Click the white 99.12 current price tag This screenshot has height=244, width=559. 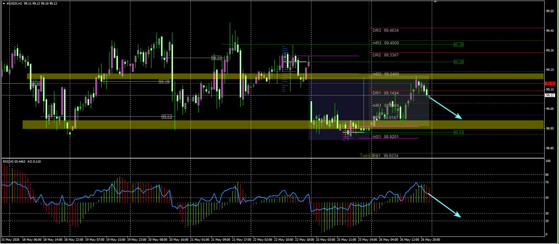(550, 95)
